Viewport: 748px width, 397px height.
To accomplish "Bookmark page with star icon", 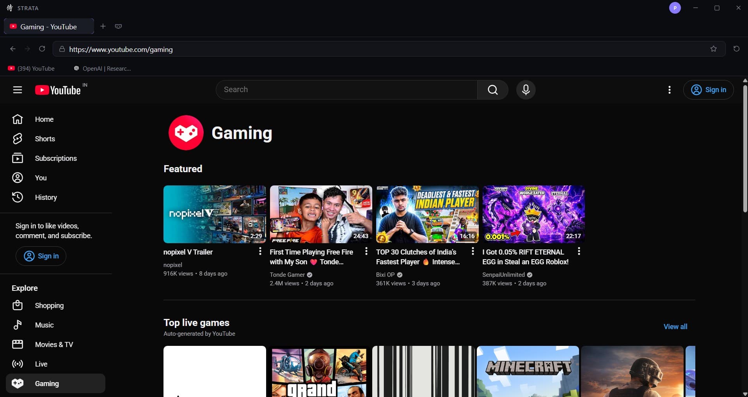I will pos(713,49).
